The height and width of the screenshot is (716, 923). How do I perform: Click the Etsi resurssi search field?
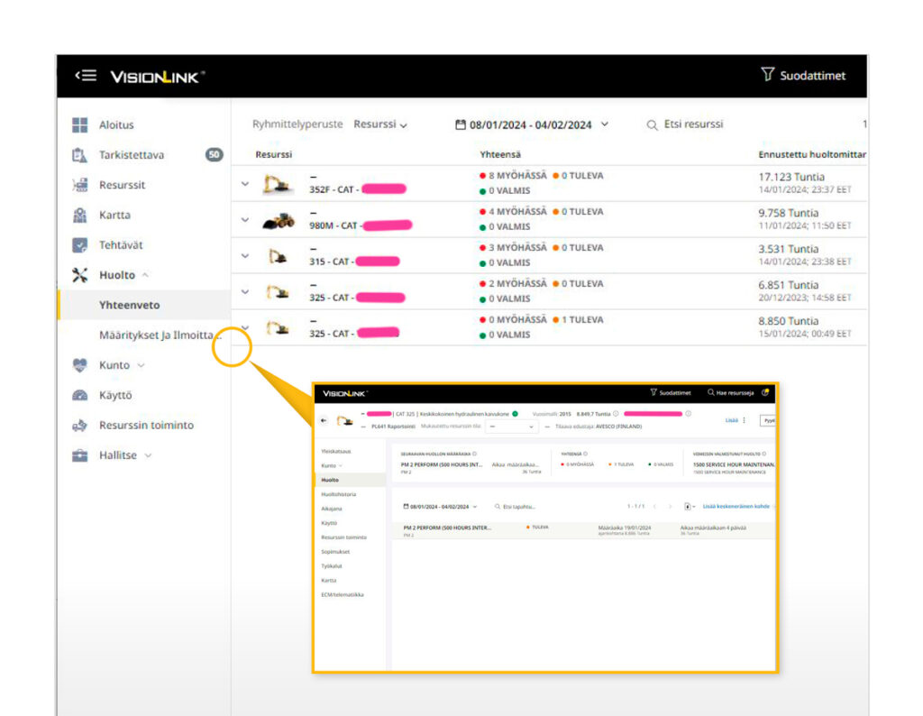(692, 124)
